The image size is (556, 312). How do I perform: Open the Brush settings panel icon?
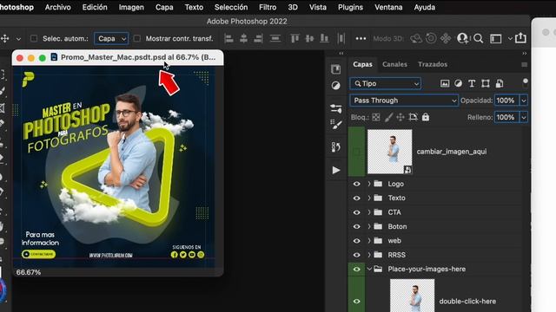tap(336, 124)
